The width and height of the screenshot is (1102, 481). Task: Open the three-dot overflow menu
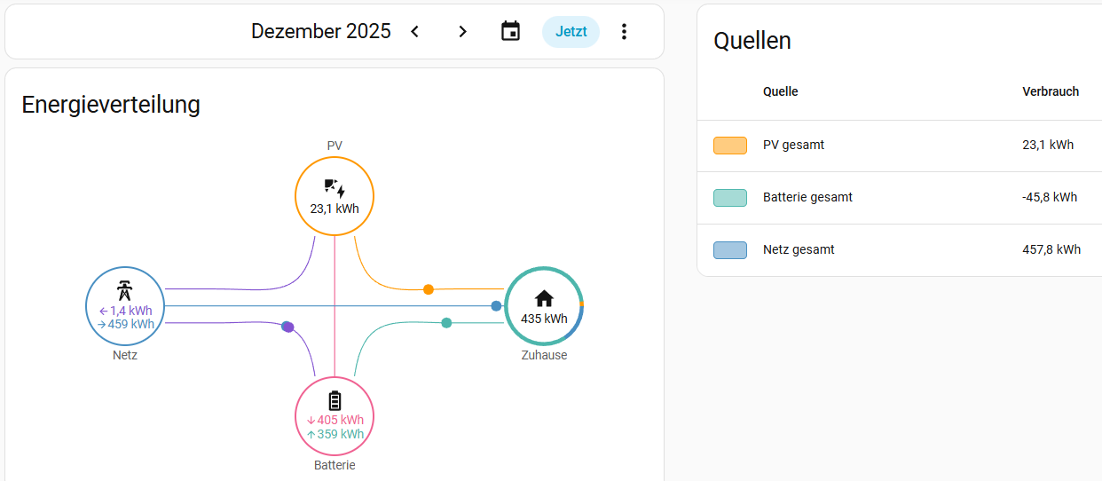[x=624, y=32]
